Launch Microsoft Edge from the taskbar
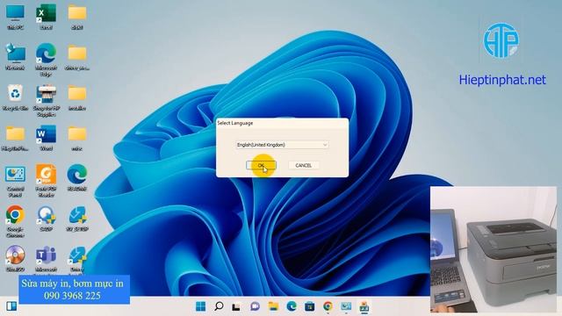562x316 pixels. click(292, 306)
